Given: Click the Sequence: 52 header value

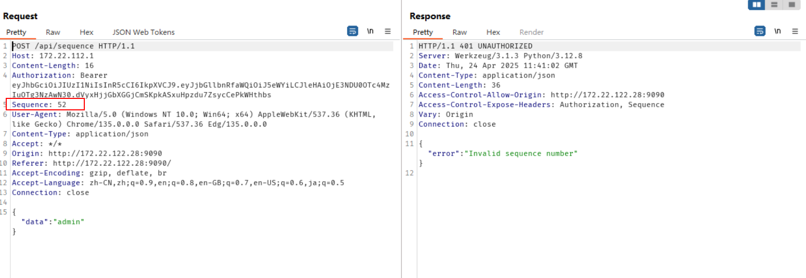Looking at the screenshot, I should point(62,105).
